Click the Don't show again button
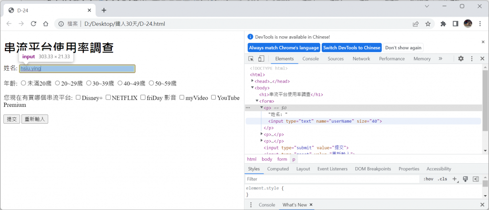489x210 pixels. (403, 48)
